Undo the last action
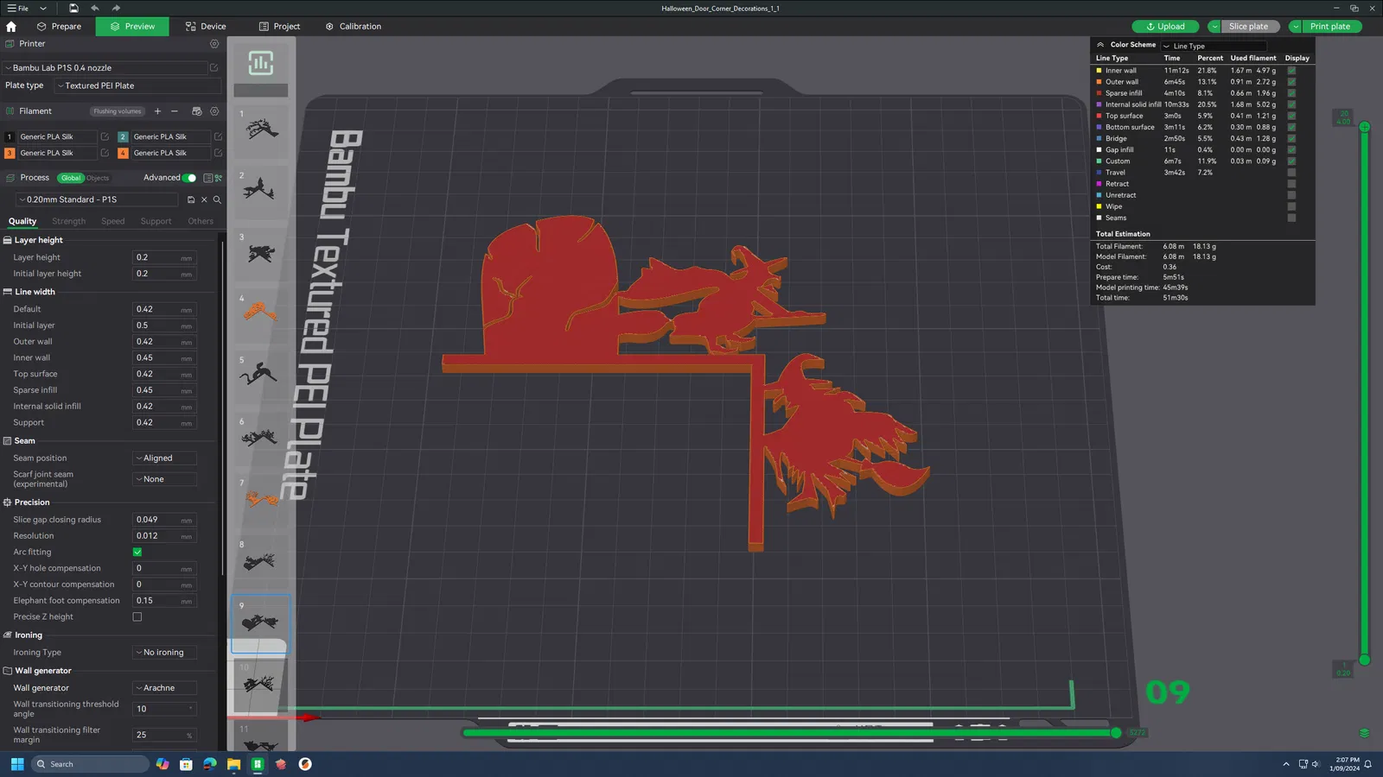 pos(95,9)
